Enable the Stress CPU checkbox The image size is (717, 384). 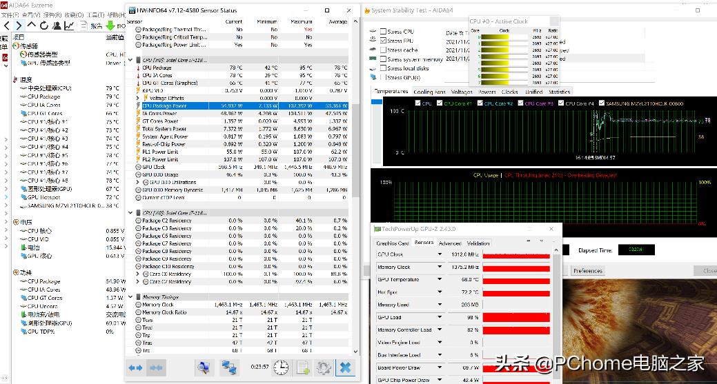point(383,32)
